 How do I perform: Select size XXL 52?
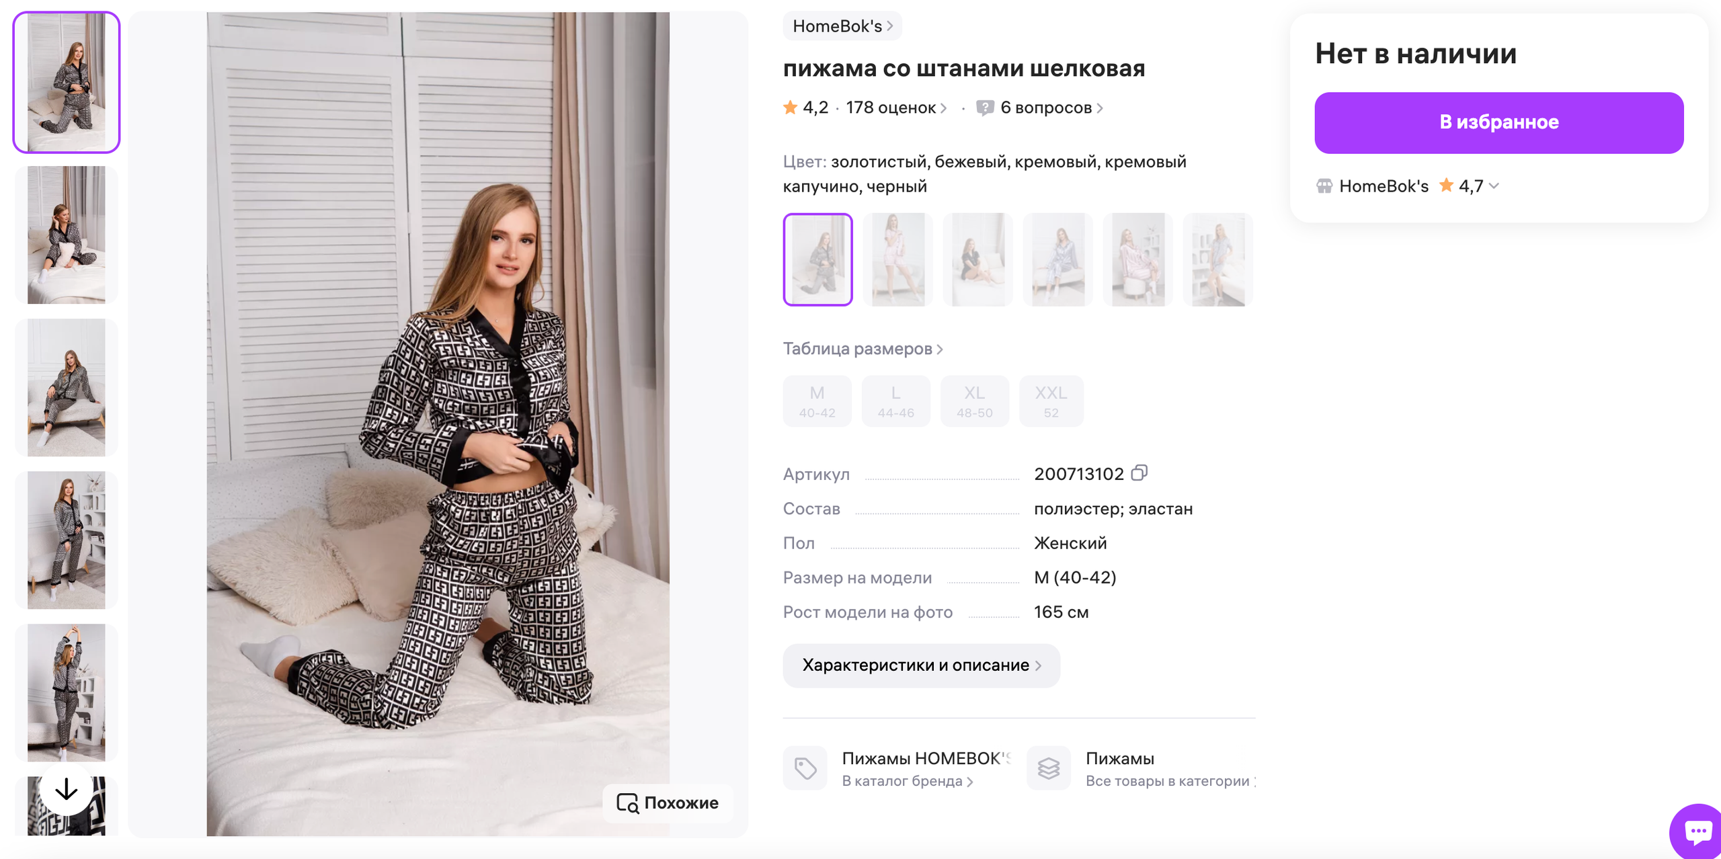(1051, 401)
